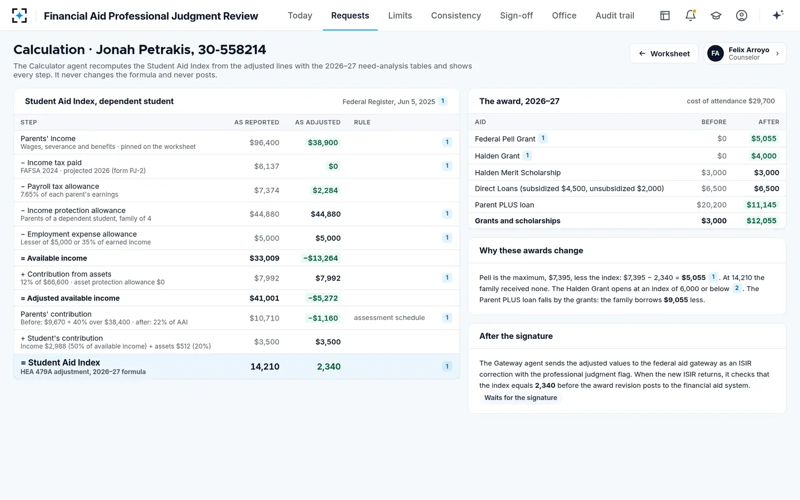800x500 pixels.
Task: Click the 'assessment schedule' rule text
Action: [x=389, y=318]
